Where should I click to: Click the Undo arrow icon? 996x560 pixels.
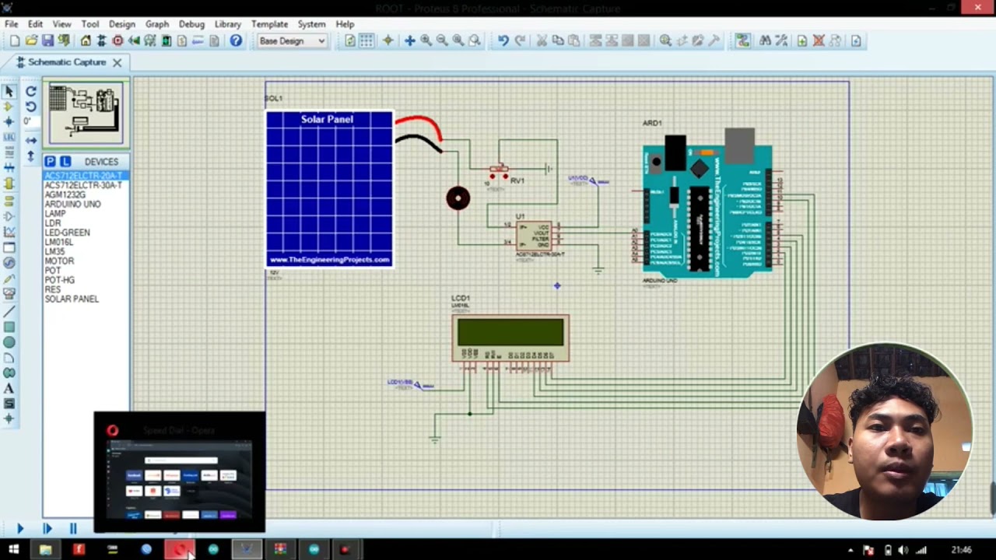tap(503, 40)
